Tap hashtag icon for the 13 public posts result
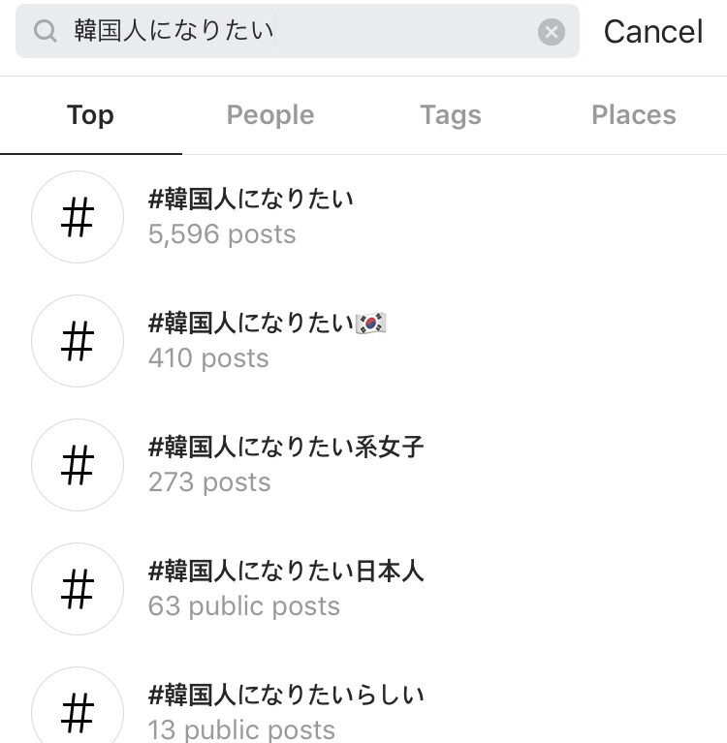 tap(78, 708)
